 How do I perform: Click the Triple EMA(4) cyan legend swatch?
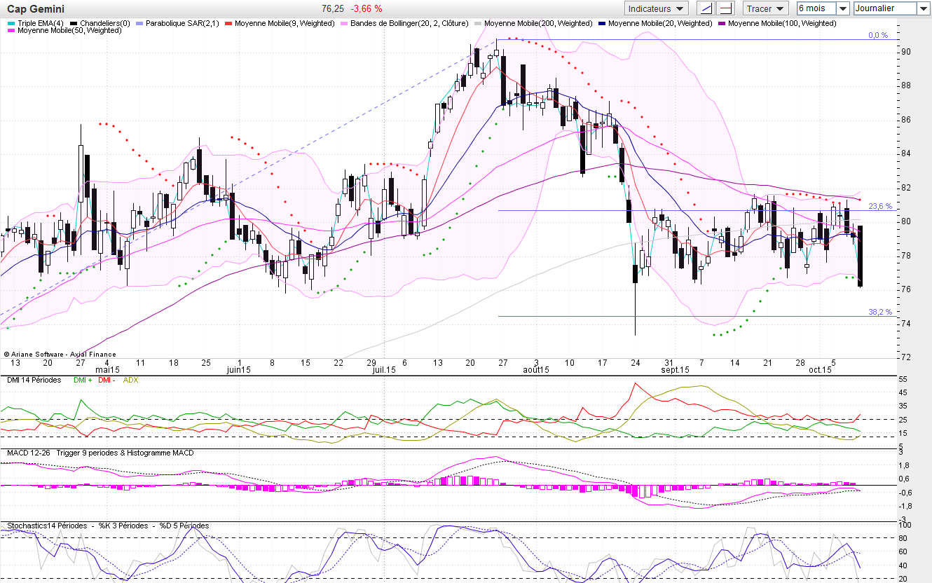(11, 23)
